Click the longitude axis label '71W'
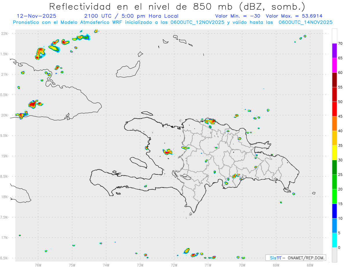 point(208,265)
